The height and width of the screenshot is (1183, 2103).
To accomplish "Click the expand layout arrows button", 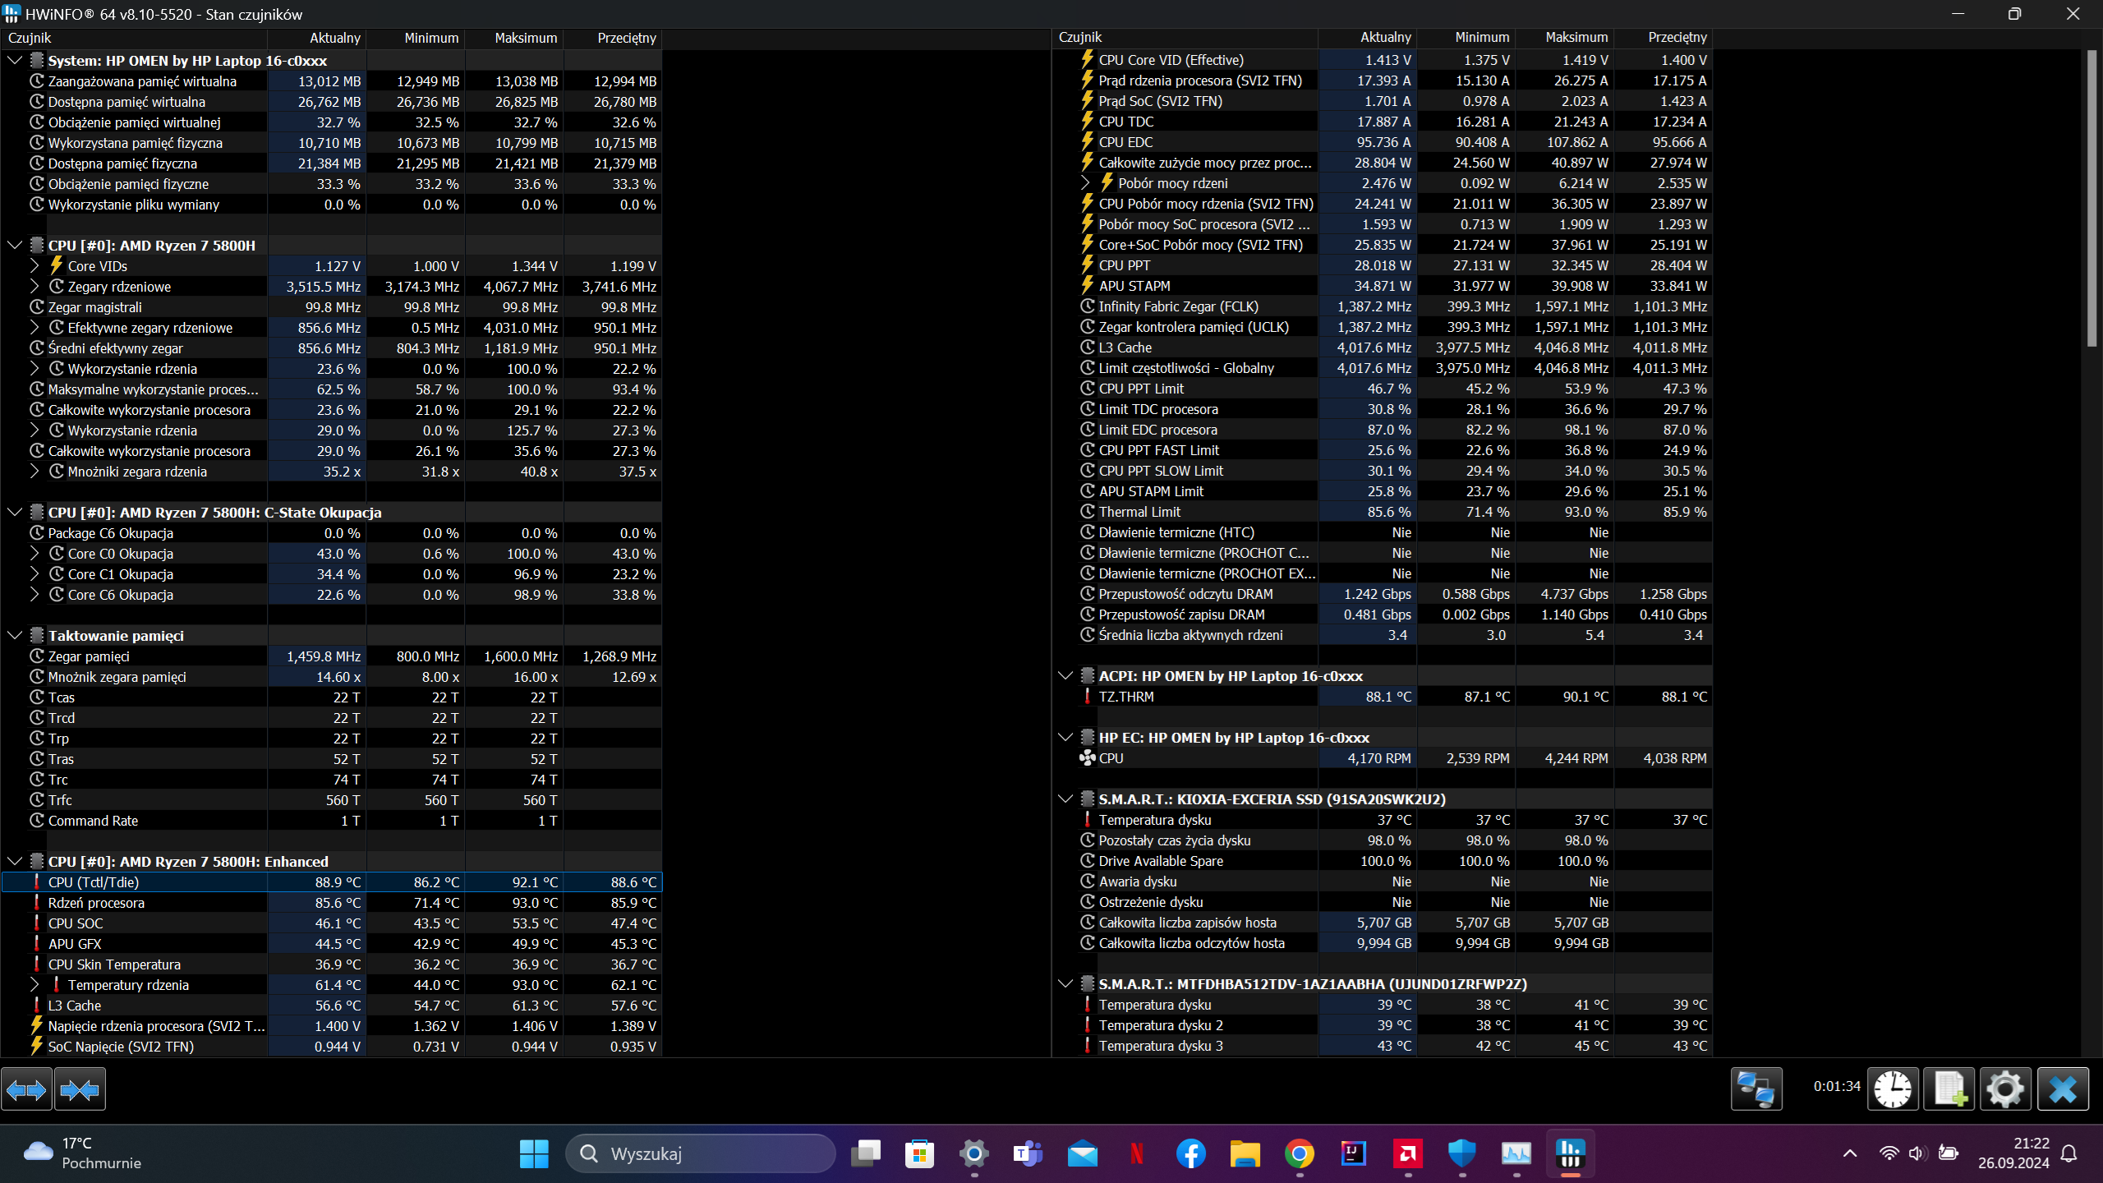I will tap(26, 1089).
